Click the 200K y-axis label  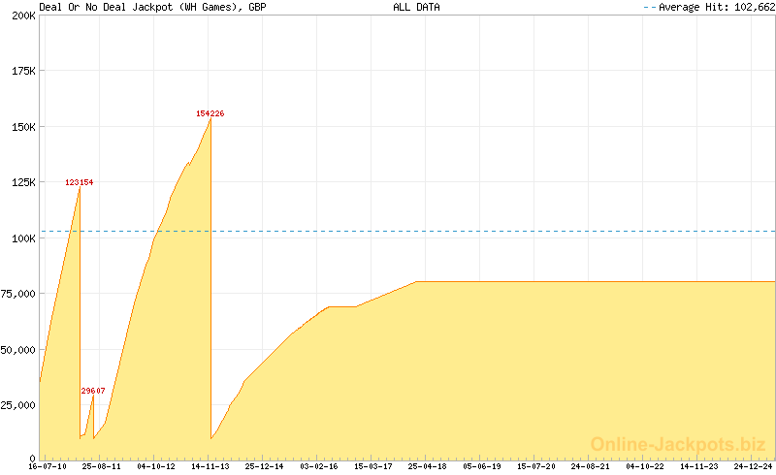pyautogui.click(x=23, y=16)
